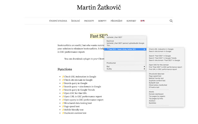Click the "You can download a plugin" sentence
This screenshot has width=198, height=124.
[x=84, y=59]
